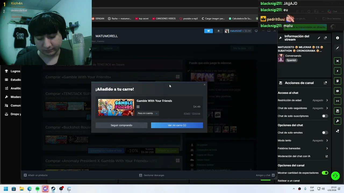This screenshot has width=344, height=193.
Task: Click three-dots cluster icon in right sidebar
Action: [338, 131]
